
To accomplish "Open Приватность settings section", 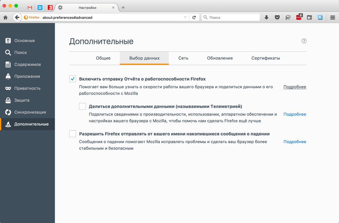I will [x=27, y=88].
